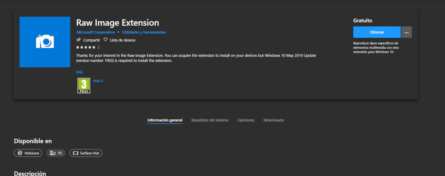Click the Raw Image Extension camera tile
Image resolution: width=445 pixels, height=176 pixels.
(x=45, y=42)
